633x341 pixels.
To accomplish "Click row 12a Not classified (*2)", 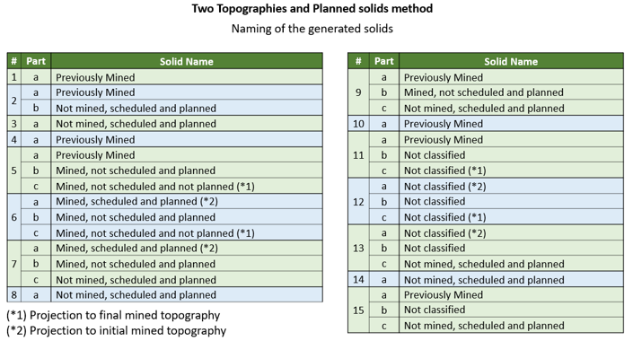I will pyautogui.click(x=511, y=186).
